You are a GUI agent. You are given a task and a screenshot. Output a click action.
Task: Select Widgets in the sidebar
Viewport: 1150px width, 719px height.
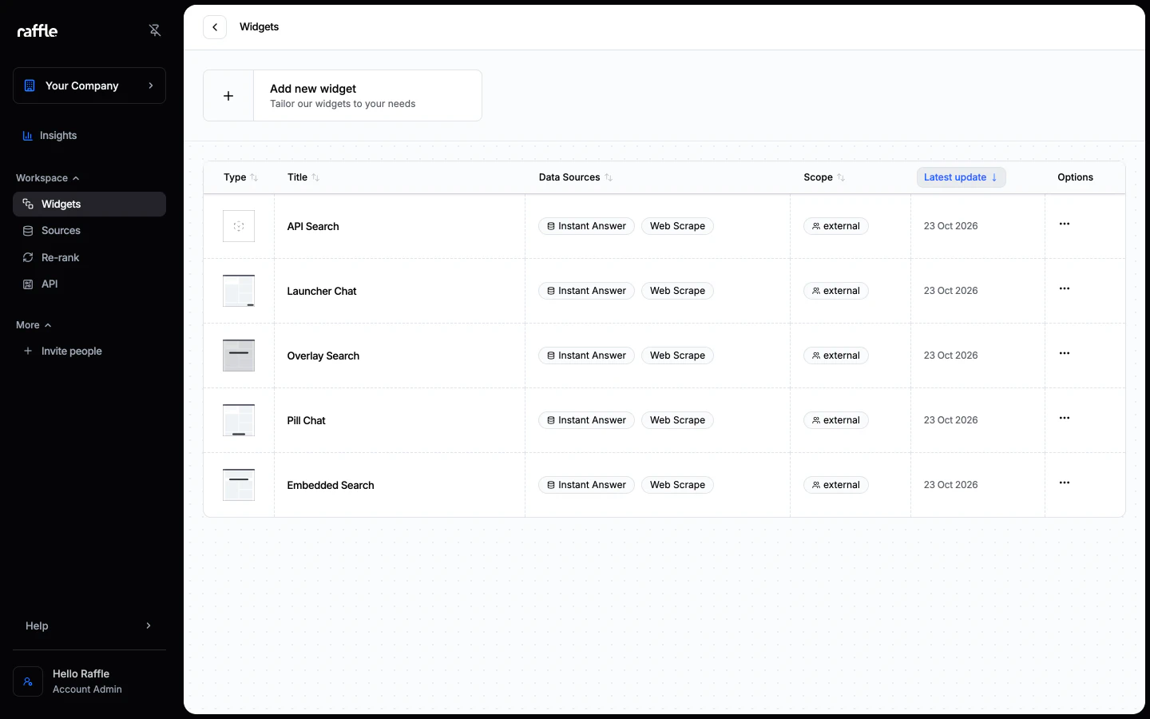89,204
